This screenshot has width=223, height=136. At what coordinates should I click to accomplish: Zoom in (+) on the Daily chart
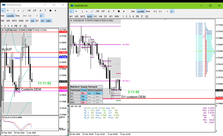click(25, 16)
